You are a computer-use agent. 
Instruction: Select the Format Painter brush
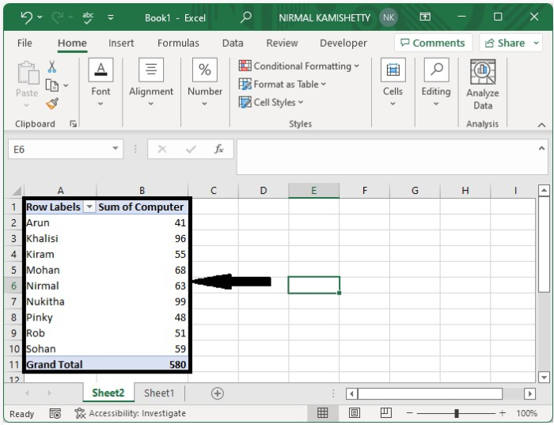[x=52, y=104]
